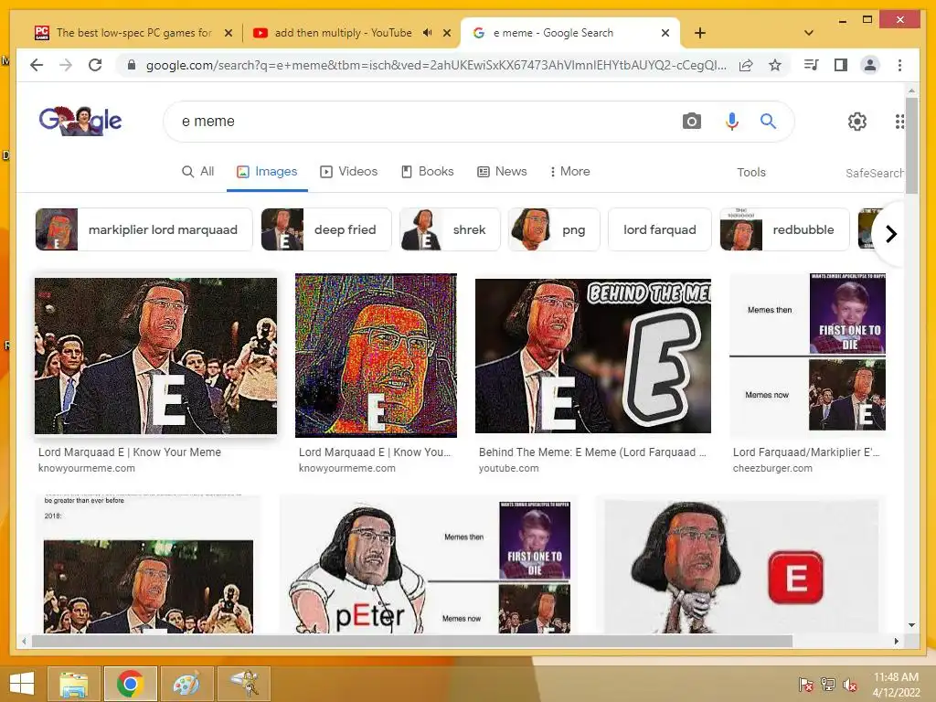Open the tab search chevron
936x702 pixels.
(x=809, y=33)
